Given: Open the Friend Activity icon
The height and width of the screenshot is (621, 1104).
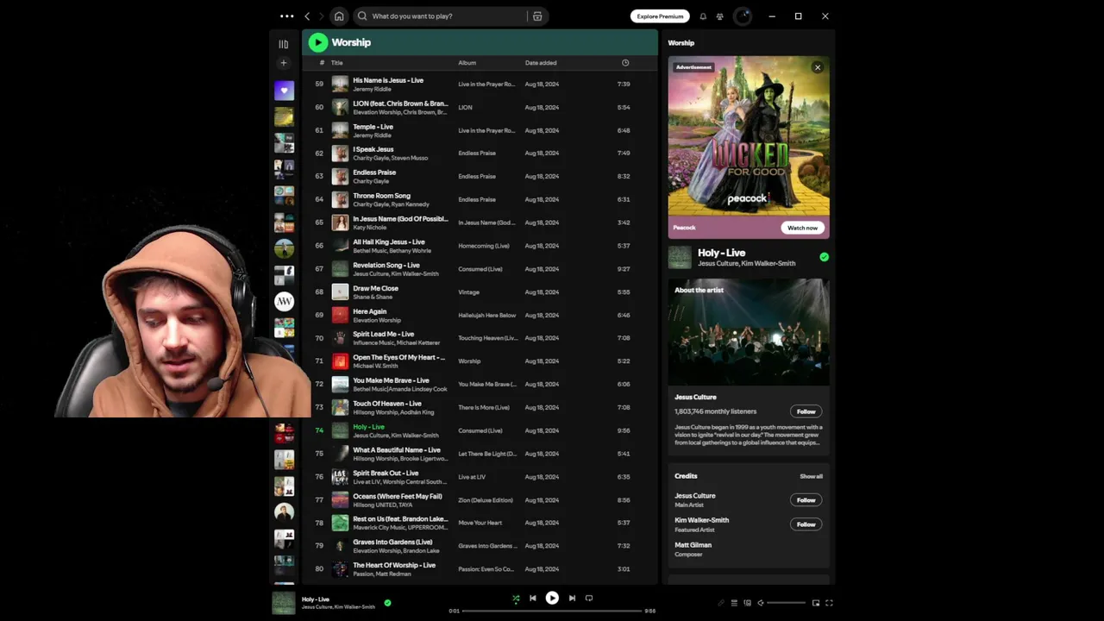Looking at the screenshot, I should [x=720, y=16].
